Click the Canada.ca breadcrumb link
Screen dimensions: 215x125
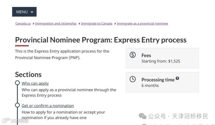pyautogui.click(x=23, y=24)
